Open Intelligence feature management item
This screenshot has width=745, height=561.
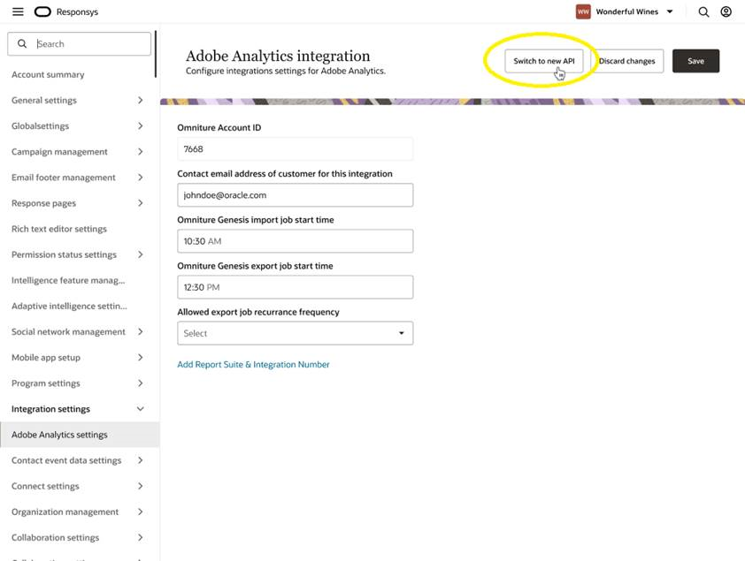(x=68, y=280)
